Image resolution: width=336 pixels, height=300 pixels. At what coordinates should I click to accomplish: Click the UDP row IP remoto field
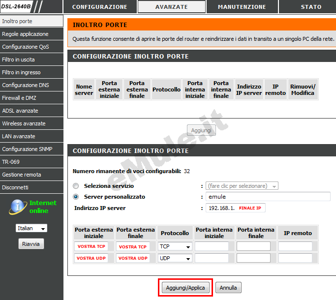tap(295, 258)
